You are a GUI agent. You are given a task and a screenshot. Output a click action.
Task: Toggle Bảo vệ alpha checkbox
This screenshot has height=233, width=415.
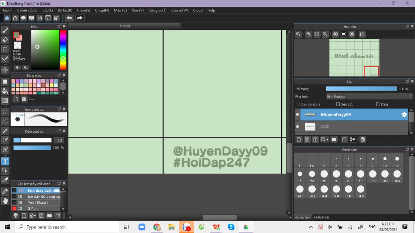coord(298,104)
